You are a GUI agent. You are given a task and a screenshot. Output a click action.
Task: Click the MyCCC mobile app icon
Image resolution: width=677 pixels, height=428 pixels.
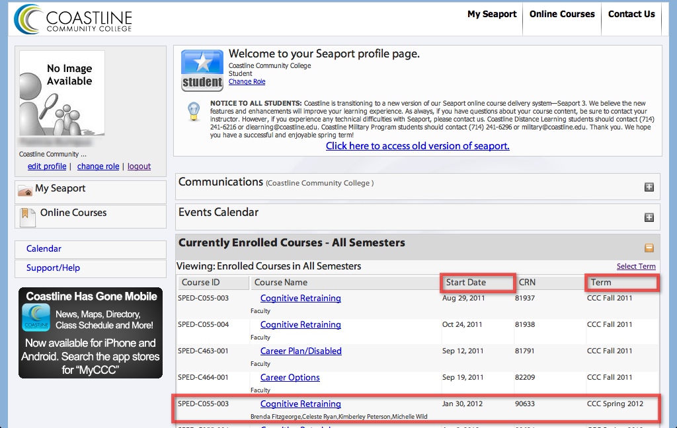click(36, 318)
